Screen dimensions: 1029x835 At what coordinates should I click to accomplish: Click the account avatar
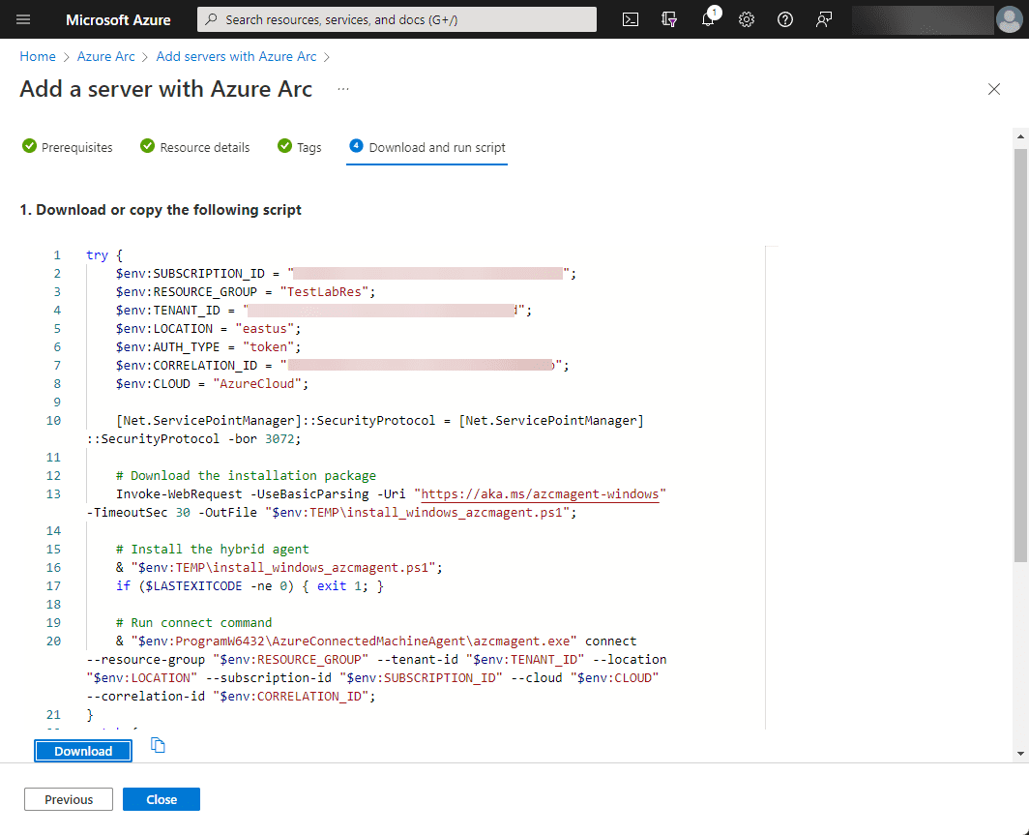click(x=1009, y=19)
